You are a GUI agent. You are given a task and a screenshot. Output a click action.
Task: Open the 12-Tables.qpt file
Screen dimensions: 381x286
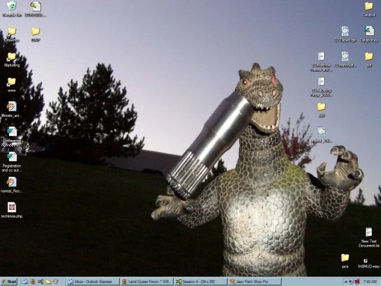pos(345,34)
